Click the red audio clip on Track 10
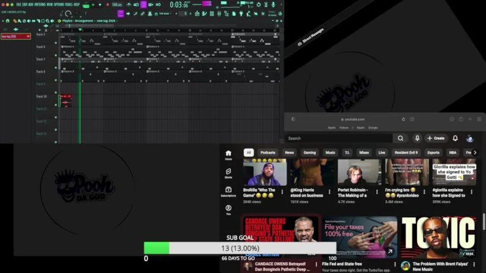Viewport: 486px width, 273px height. (66, 101)
